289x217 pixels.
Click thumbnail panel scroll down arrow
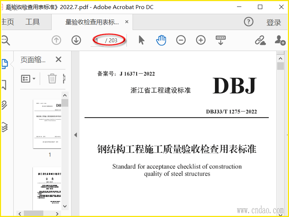click(x=65, y=206)
